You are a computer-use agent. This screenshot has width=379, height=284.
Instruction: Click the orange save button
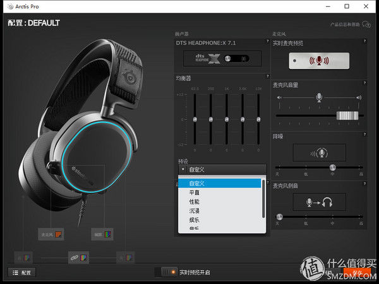coord(357,273)
